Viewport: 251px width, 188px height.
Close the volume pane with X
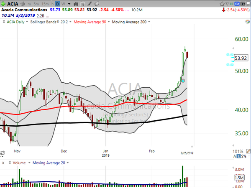click(x=3, y=163)
